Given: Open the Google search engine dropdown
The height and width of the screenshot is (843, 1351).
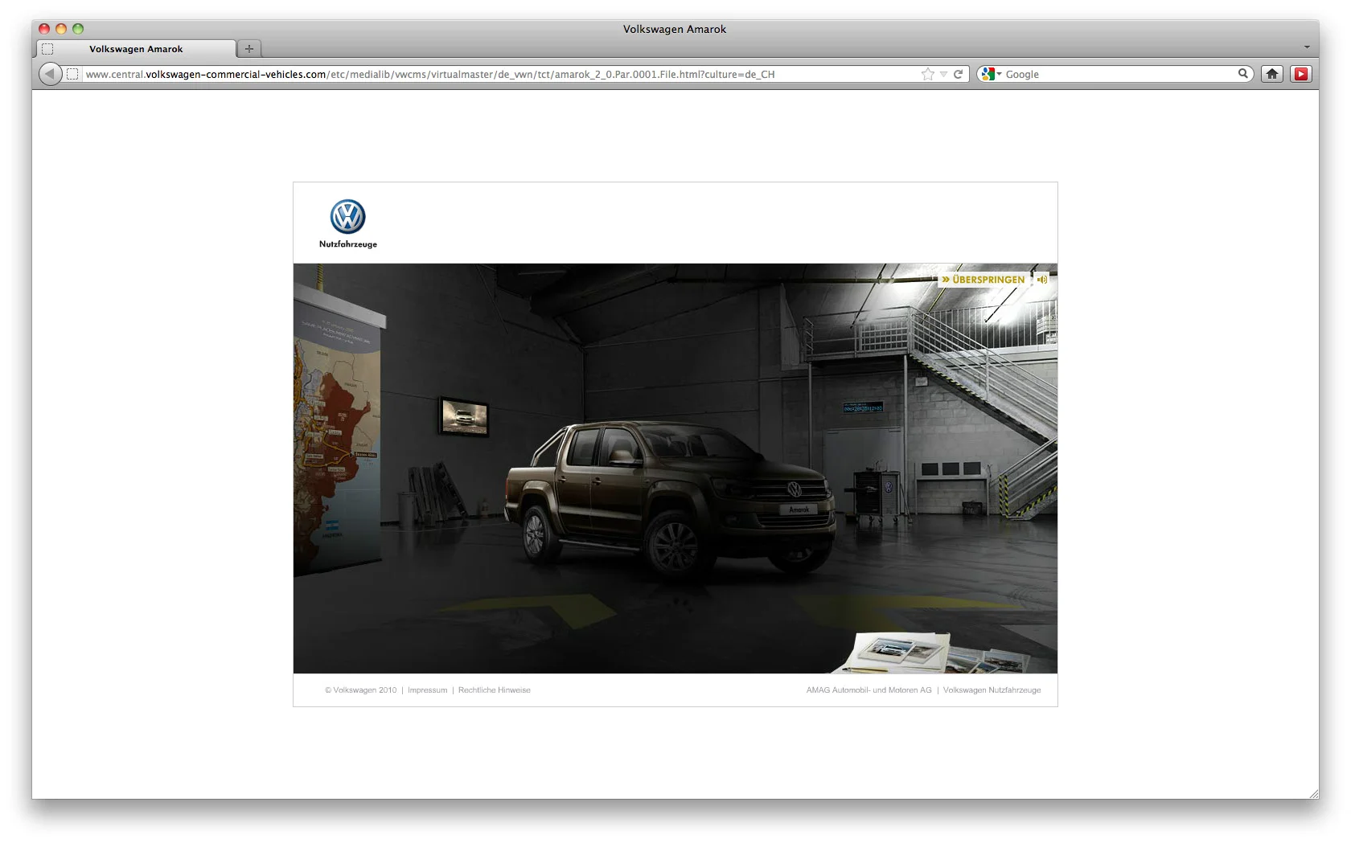Looking at the screenshot, I should [x=991, y=74].
